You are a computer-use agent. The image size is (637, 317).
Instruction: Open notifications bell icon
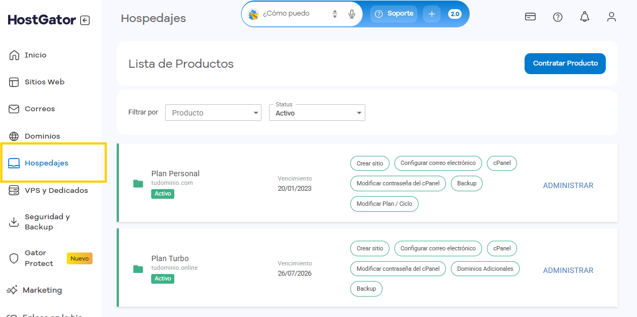click(585, 17)
